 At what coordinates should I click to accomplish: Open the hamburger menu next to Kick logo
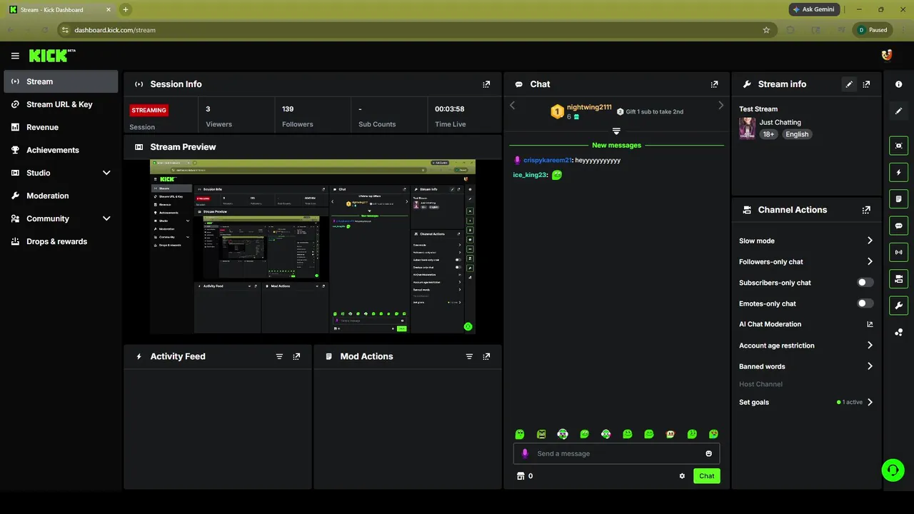point(15,56)
